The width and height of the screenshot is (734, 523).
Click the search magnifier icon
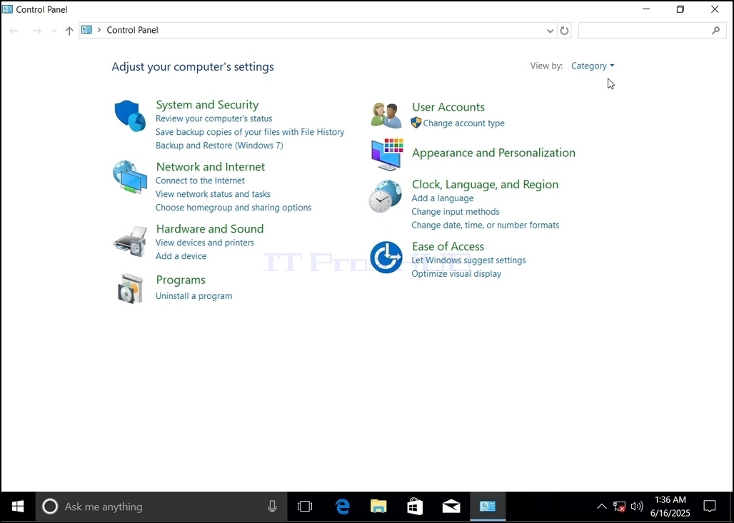tap(715, 31)
